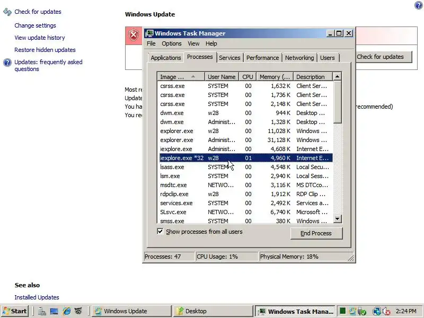Click Show Desktop quick launch icon
424x318 pixels.
(54, 311)
